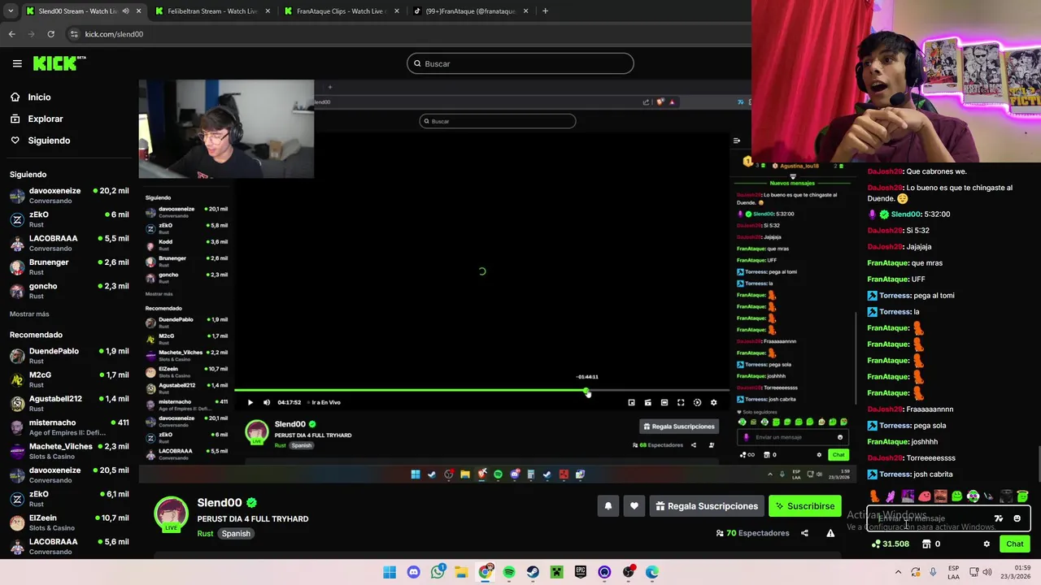Open video player settings gear
Image resolution: width=1041 pixels, height=585 pixels.
tap(713, 402)
